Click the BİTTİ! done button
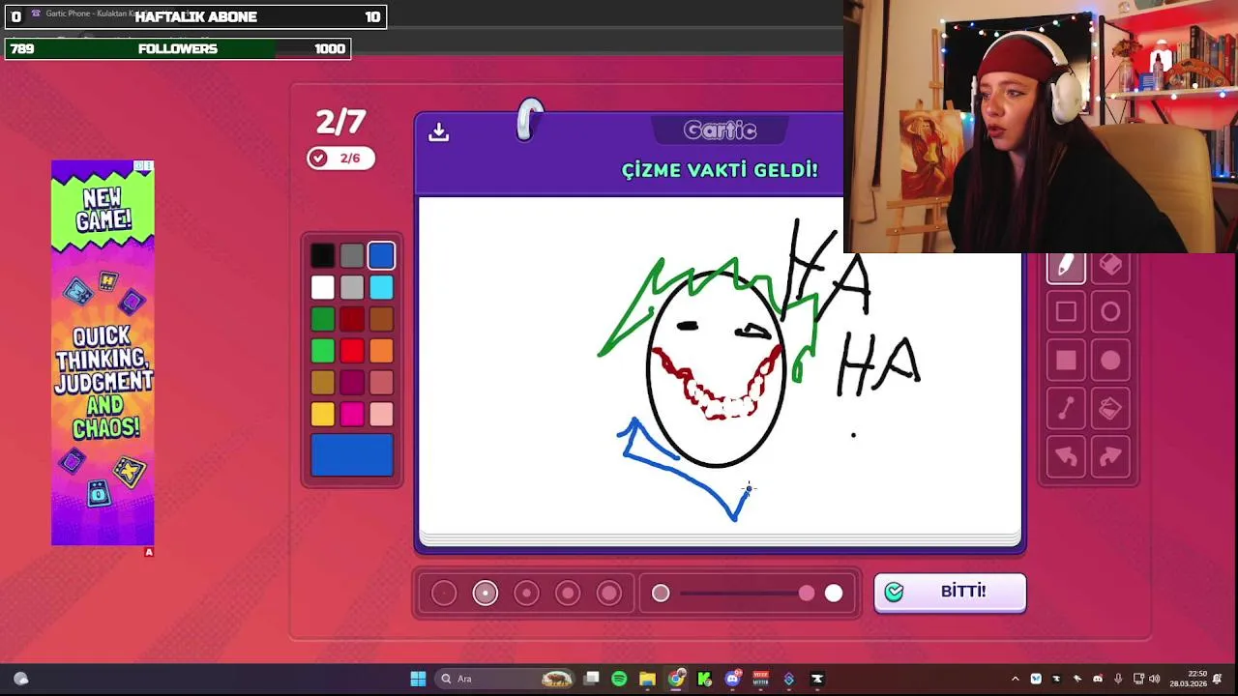1238x696 pixels. point(950,593)
